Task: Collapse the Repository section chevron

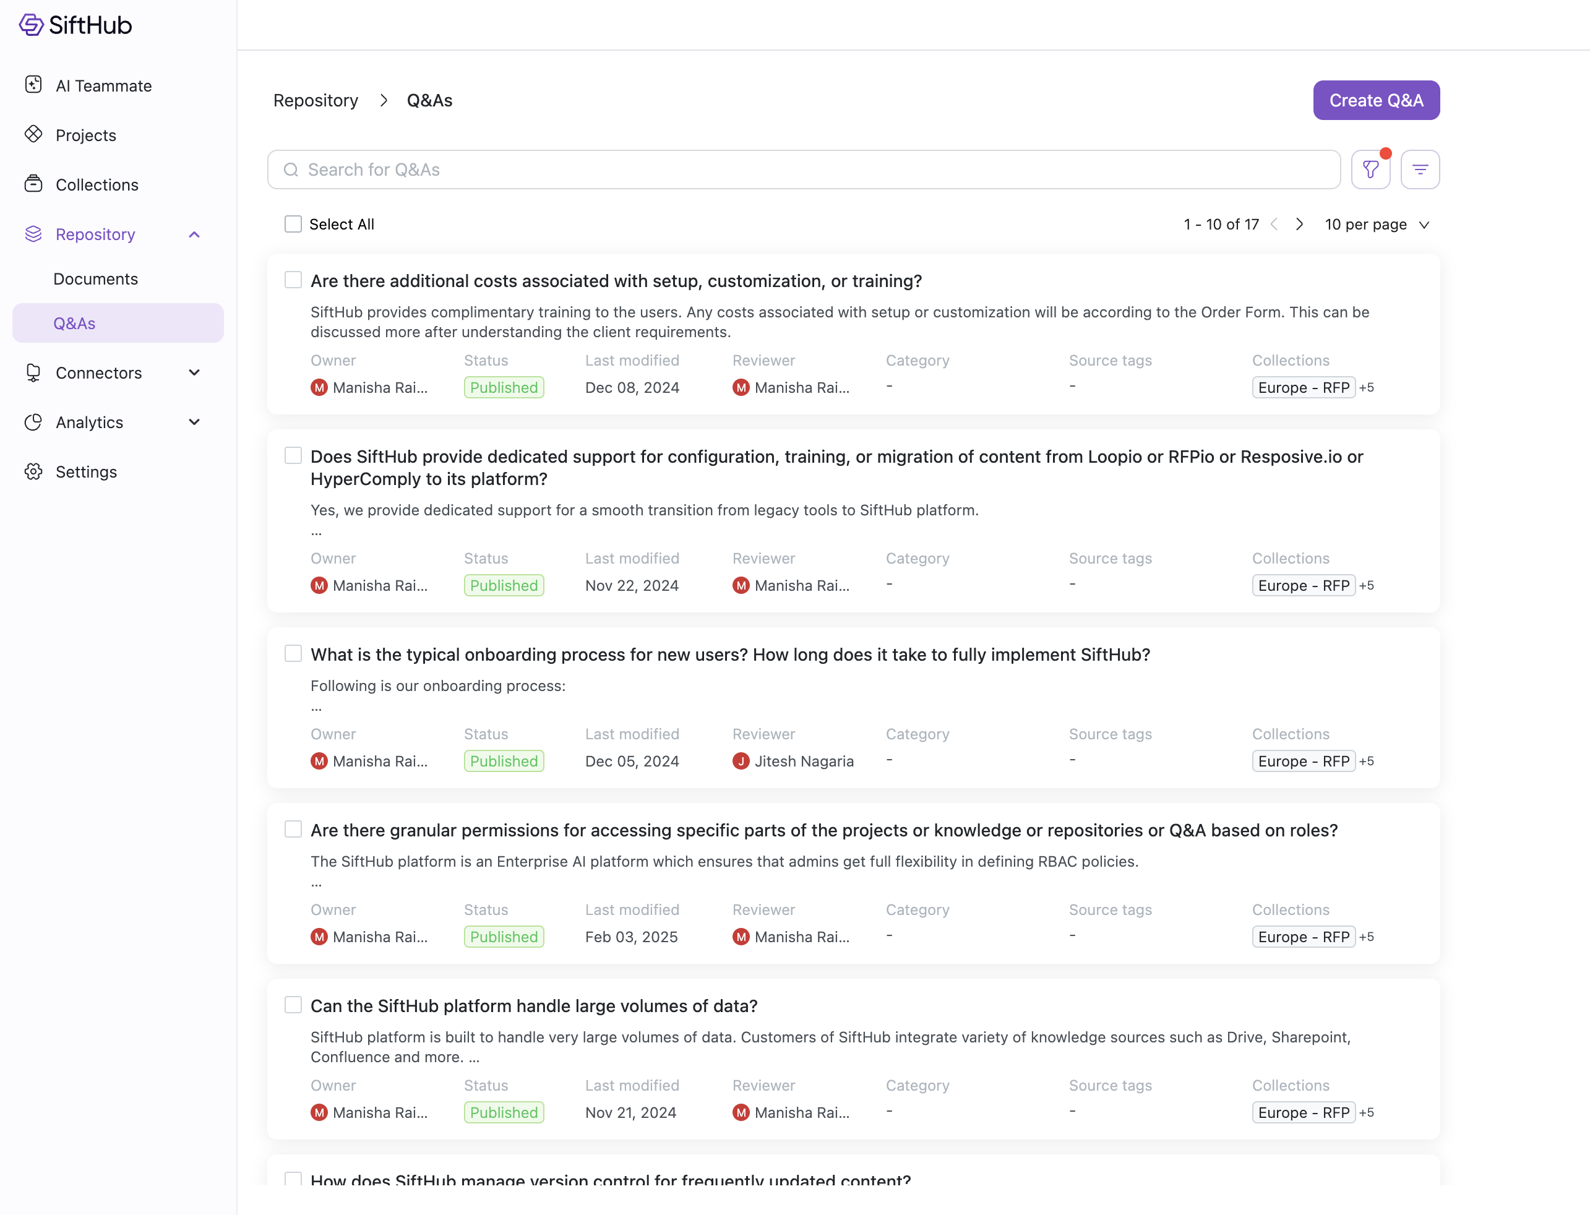Action: tap(194, 234)
